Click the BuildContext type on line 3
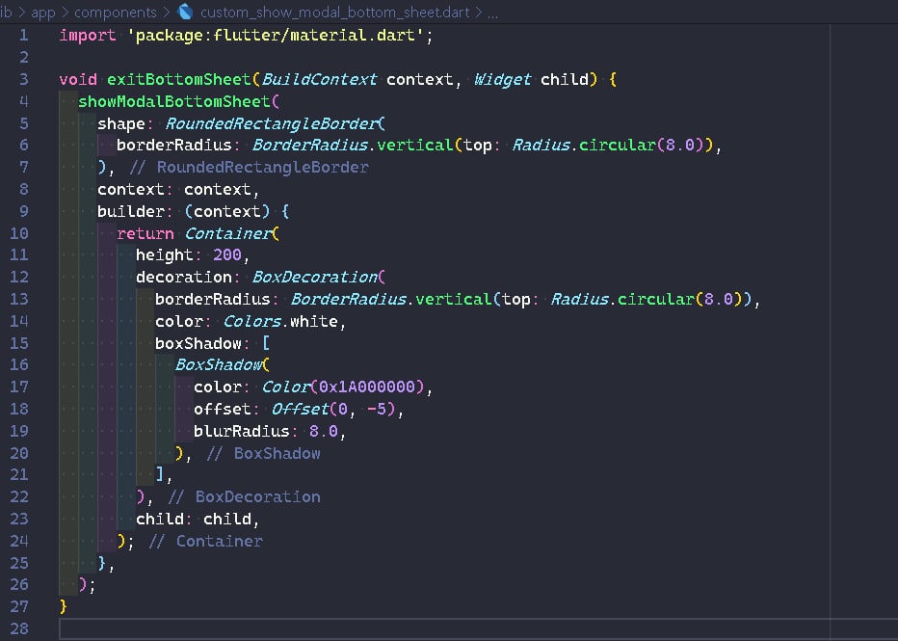Screen dimensions: 898x641 [x=319, y=79]
